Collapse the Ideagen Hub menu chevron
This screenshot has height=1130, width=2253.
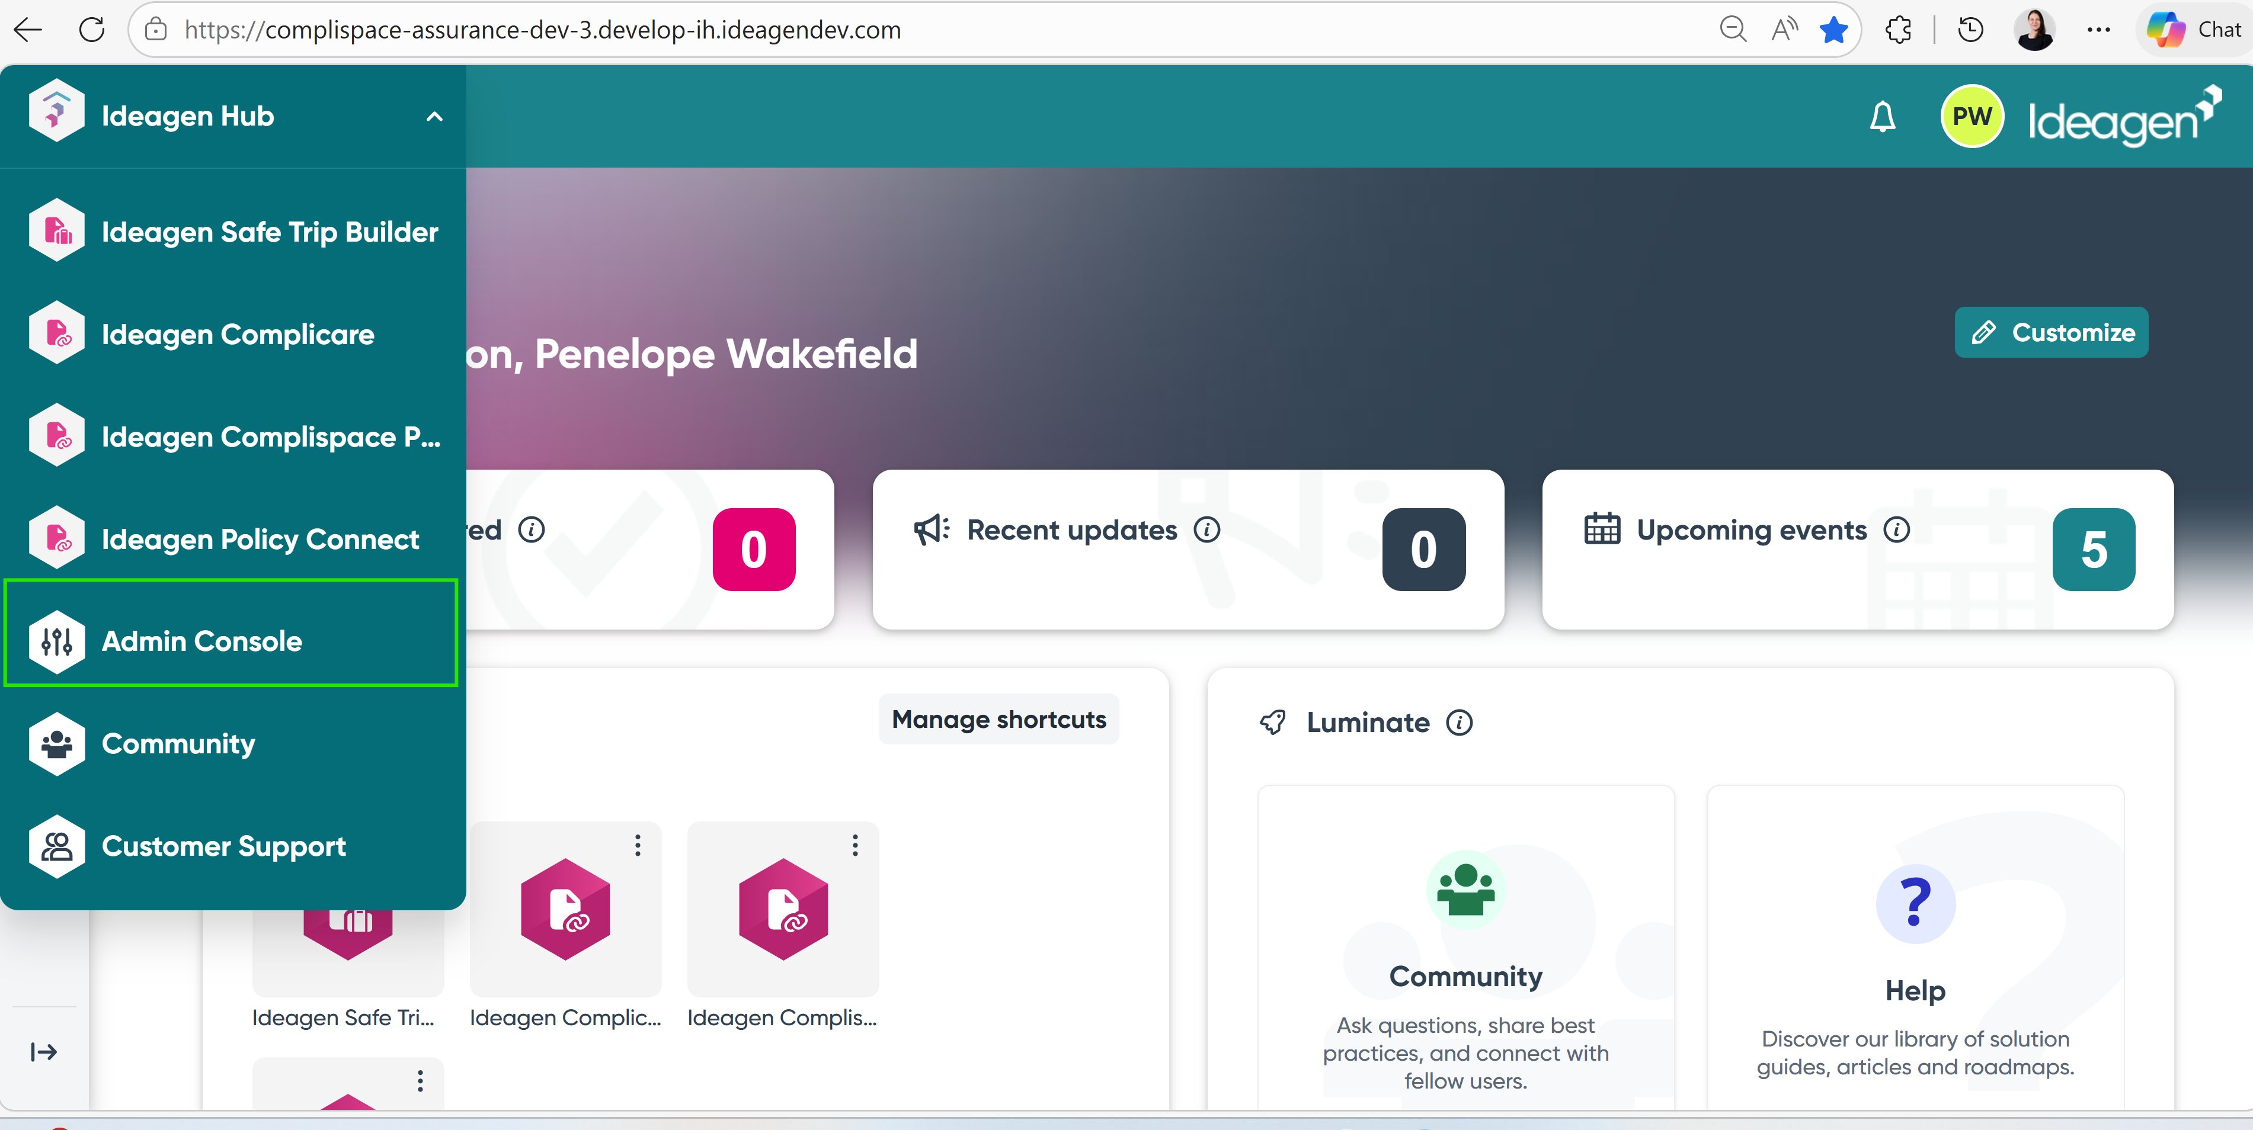tap(434, 116)
